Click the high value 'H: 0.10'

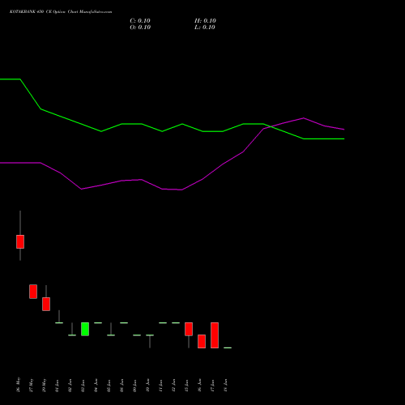205,21
